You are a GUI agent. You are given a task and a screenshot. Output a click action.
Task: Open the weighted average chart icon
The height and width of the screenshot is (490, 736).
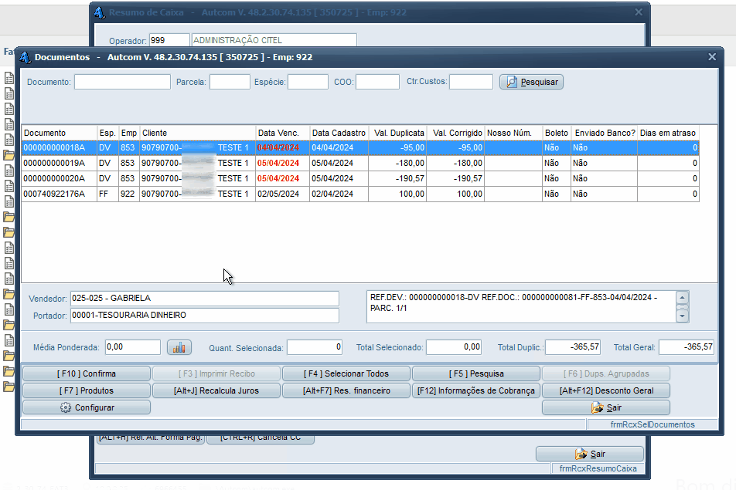pyautogui.click(x=179, y=347)
